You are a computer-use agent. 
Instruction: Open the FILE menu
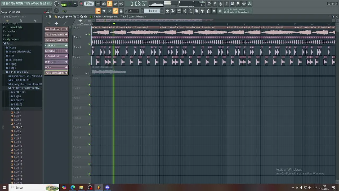click(3, 3)
